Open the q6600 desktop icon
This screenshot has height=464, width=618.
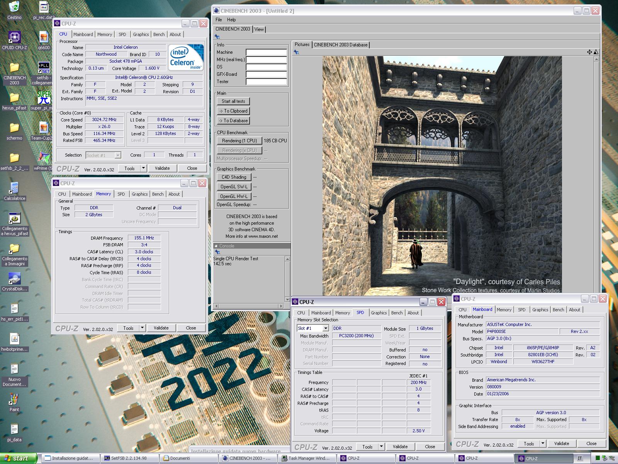[44, 37]
